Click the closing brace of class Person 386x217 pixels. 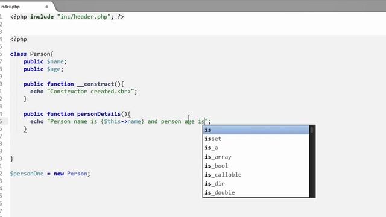[11, 159]
